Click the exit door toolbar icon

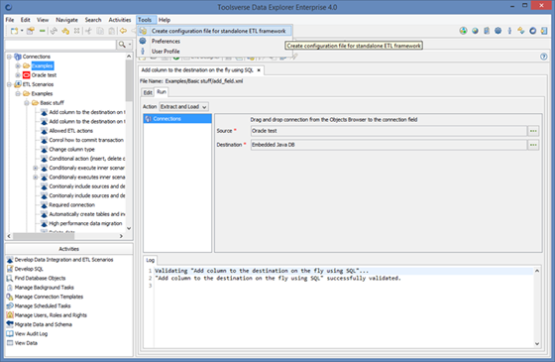click(544, 31)
